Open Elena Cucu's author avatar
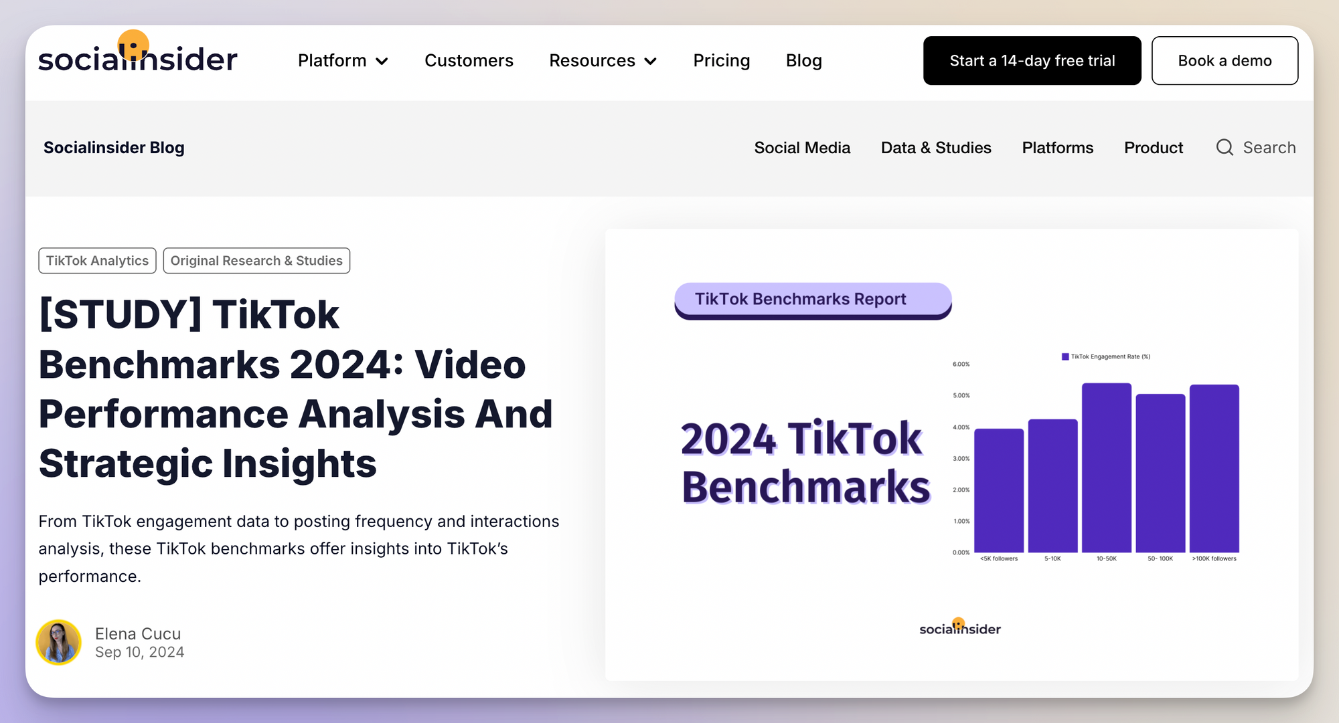Screen dimensions: 1339x723 pyautogui.click(x=59, y=642)
